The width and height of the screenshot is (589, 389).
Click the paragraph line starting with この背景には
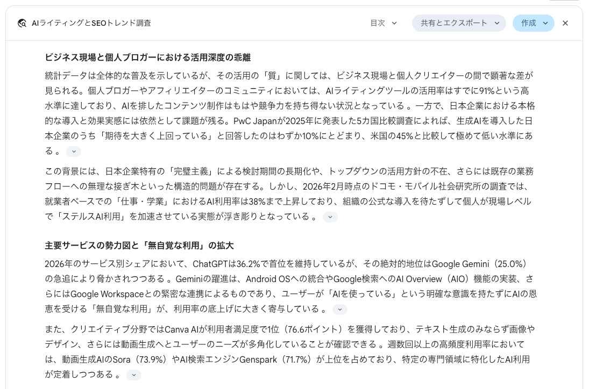point(289,171)
